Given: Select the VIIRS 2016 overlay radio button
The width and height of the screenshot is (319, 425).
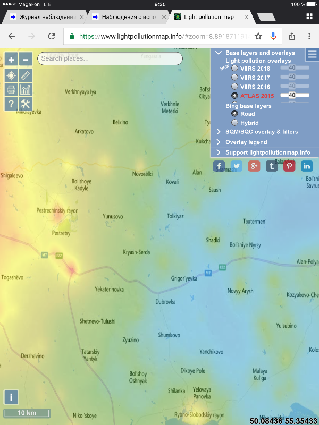Looking at the screenshot, I should coord(234,86).
